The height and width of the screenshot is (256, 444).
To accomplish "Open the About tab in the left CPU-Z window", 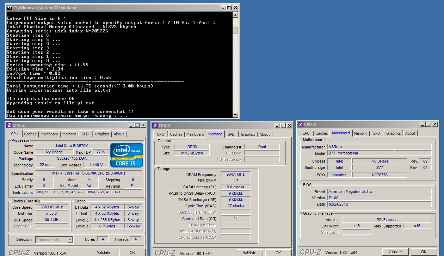I will pos(119,134).
